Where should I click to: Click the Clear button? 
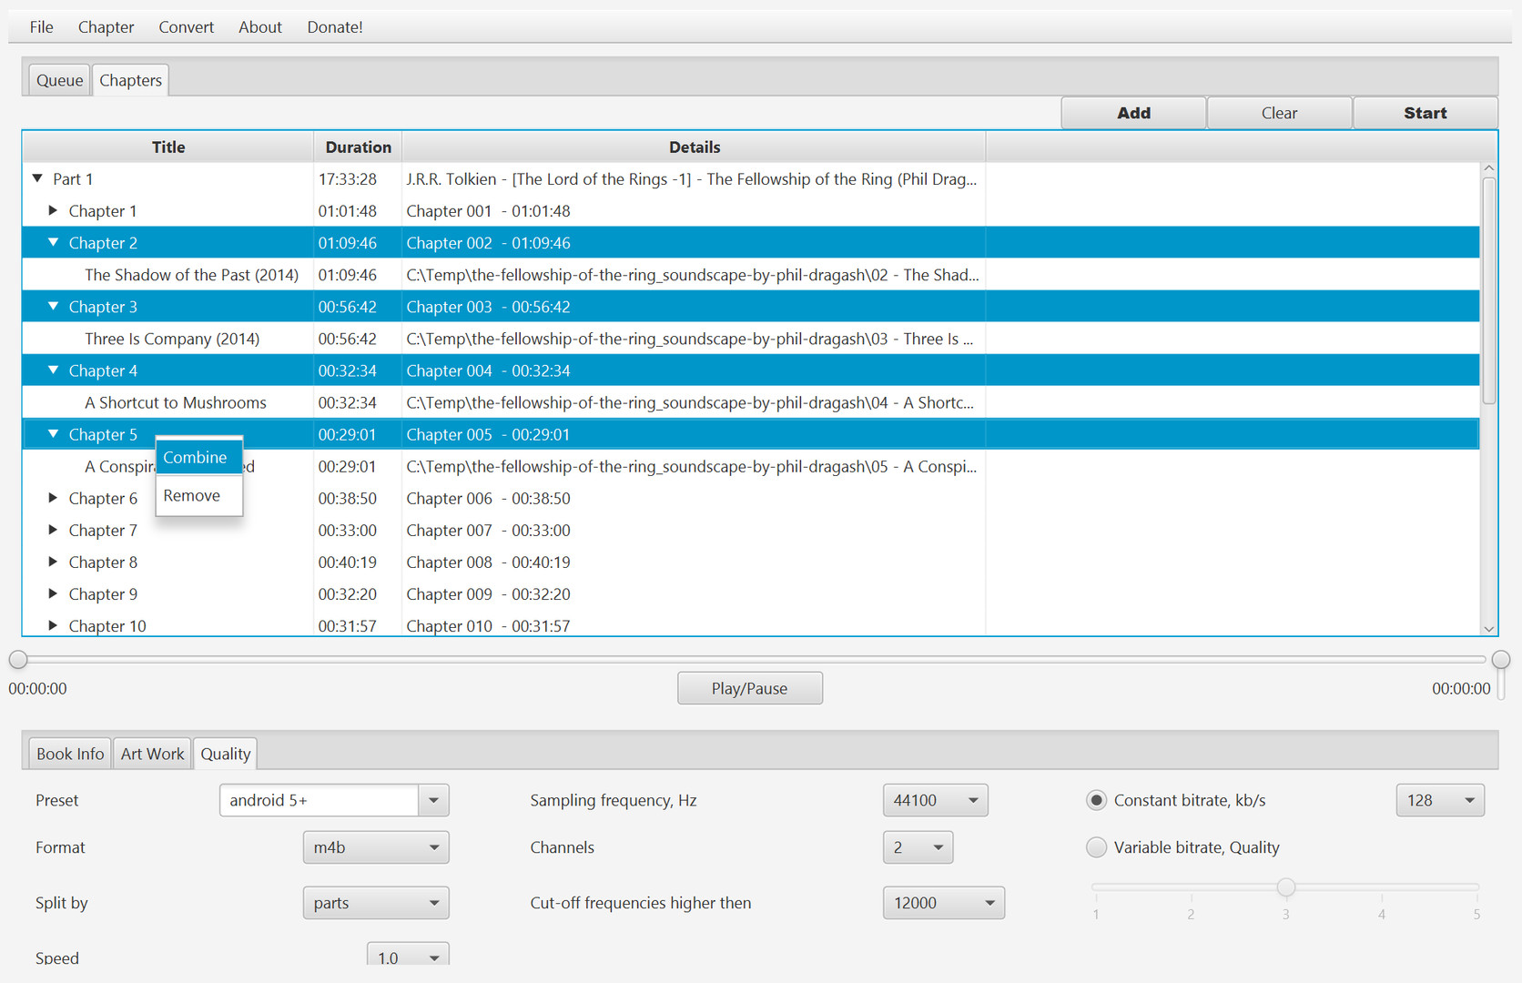[x=1279, y=113]
